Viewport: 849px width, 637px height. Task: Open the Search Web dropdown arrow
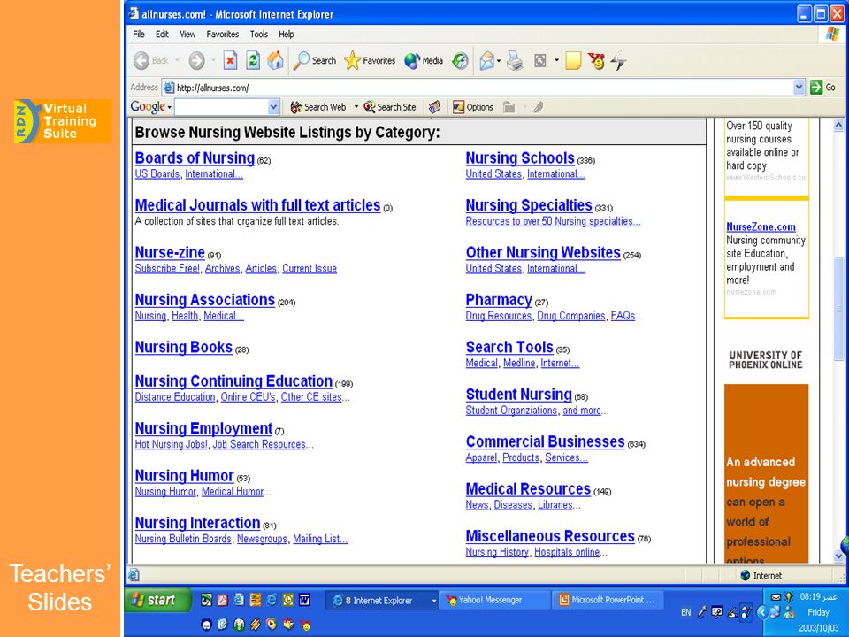pos(356,107)
